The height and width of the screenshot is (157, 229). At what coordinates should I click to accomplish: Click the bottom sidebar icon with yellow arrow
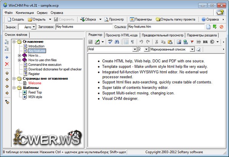(7, 102)
